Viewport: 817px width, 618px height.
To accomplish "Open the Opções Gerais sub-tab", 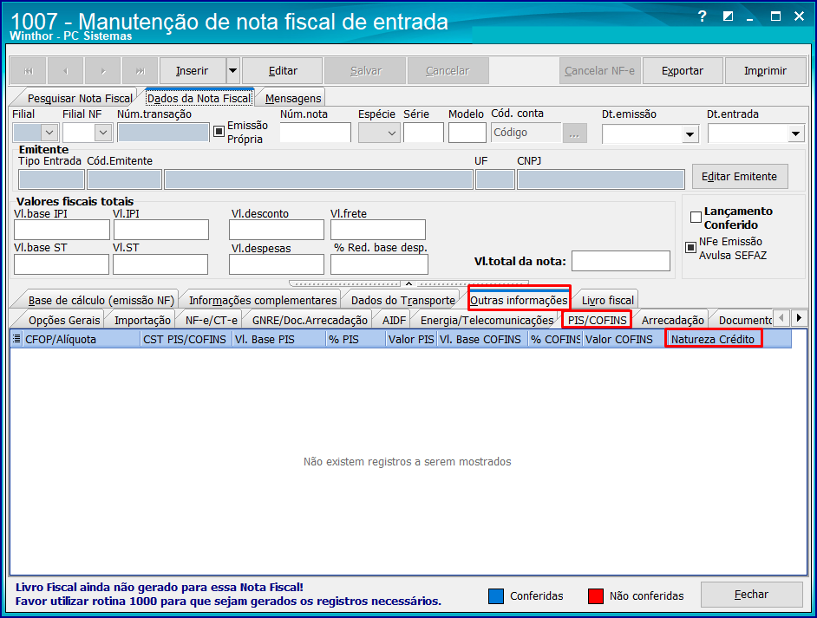I will coord(64,320).
